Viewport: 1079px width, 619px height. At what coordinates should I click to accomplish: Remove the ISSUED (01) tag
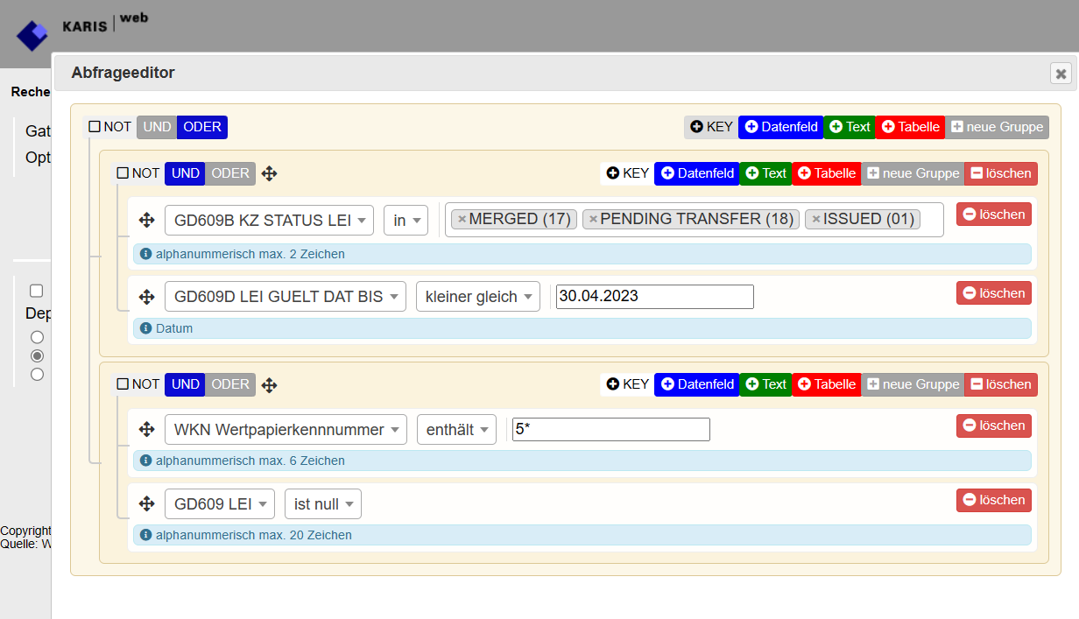(816, 220)
